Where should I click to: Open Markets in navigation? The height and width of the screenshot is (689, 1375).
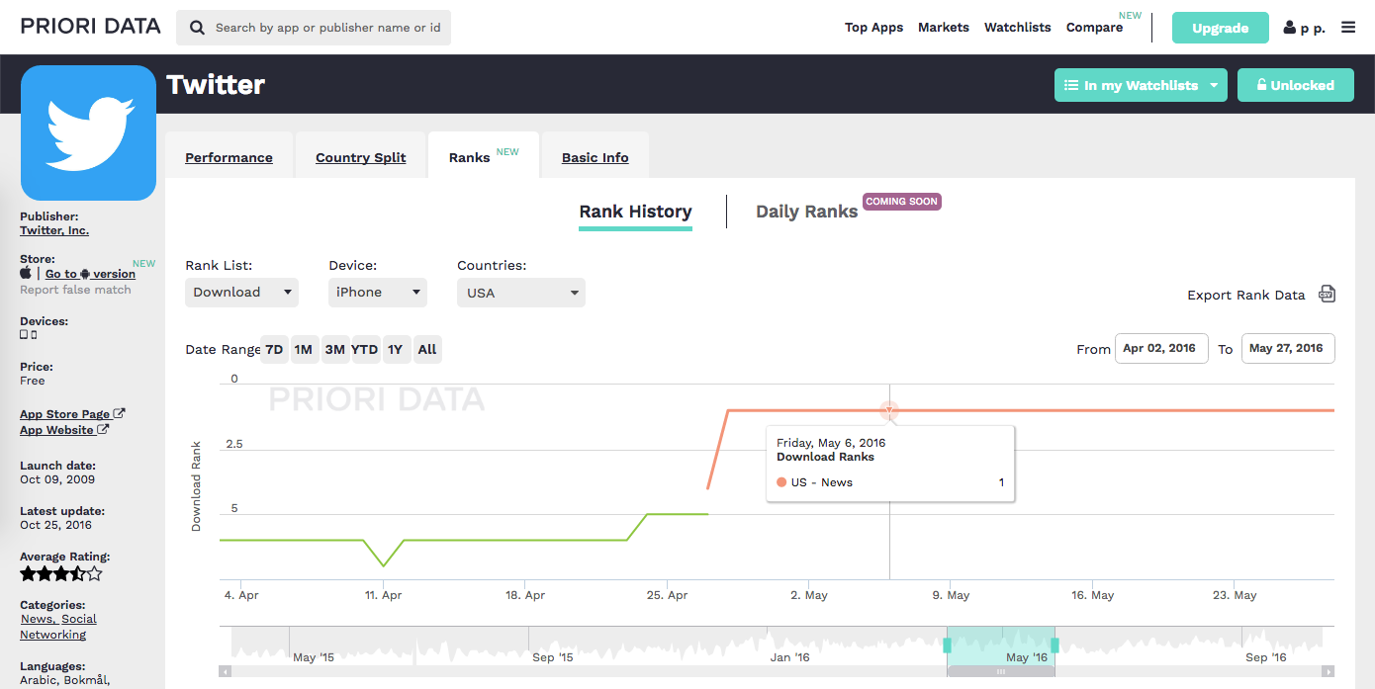[x=944, y=28]
